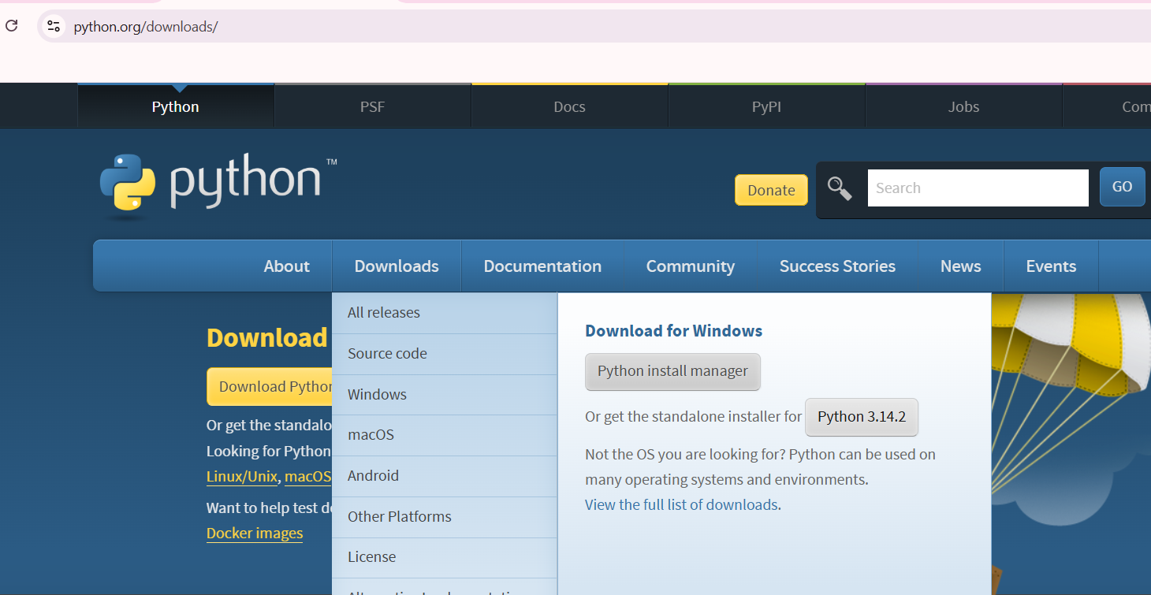The image size is (1151, 595).
Task: Focus the Search text field
Action: click(x=978, y=188)
